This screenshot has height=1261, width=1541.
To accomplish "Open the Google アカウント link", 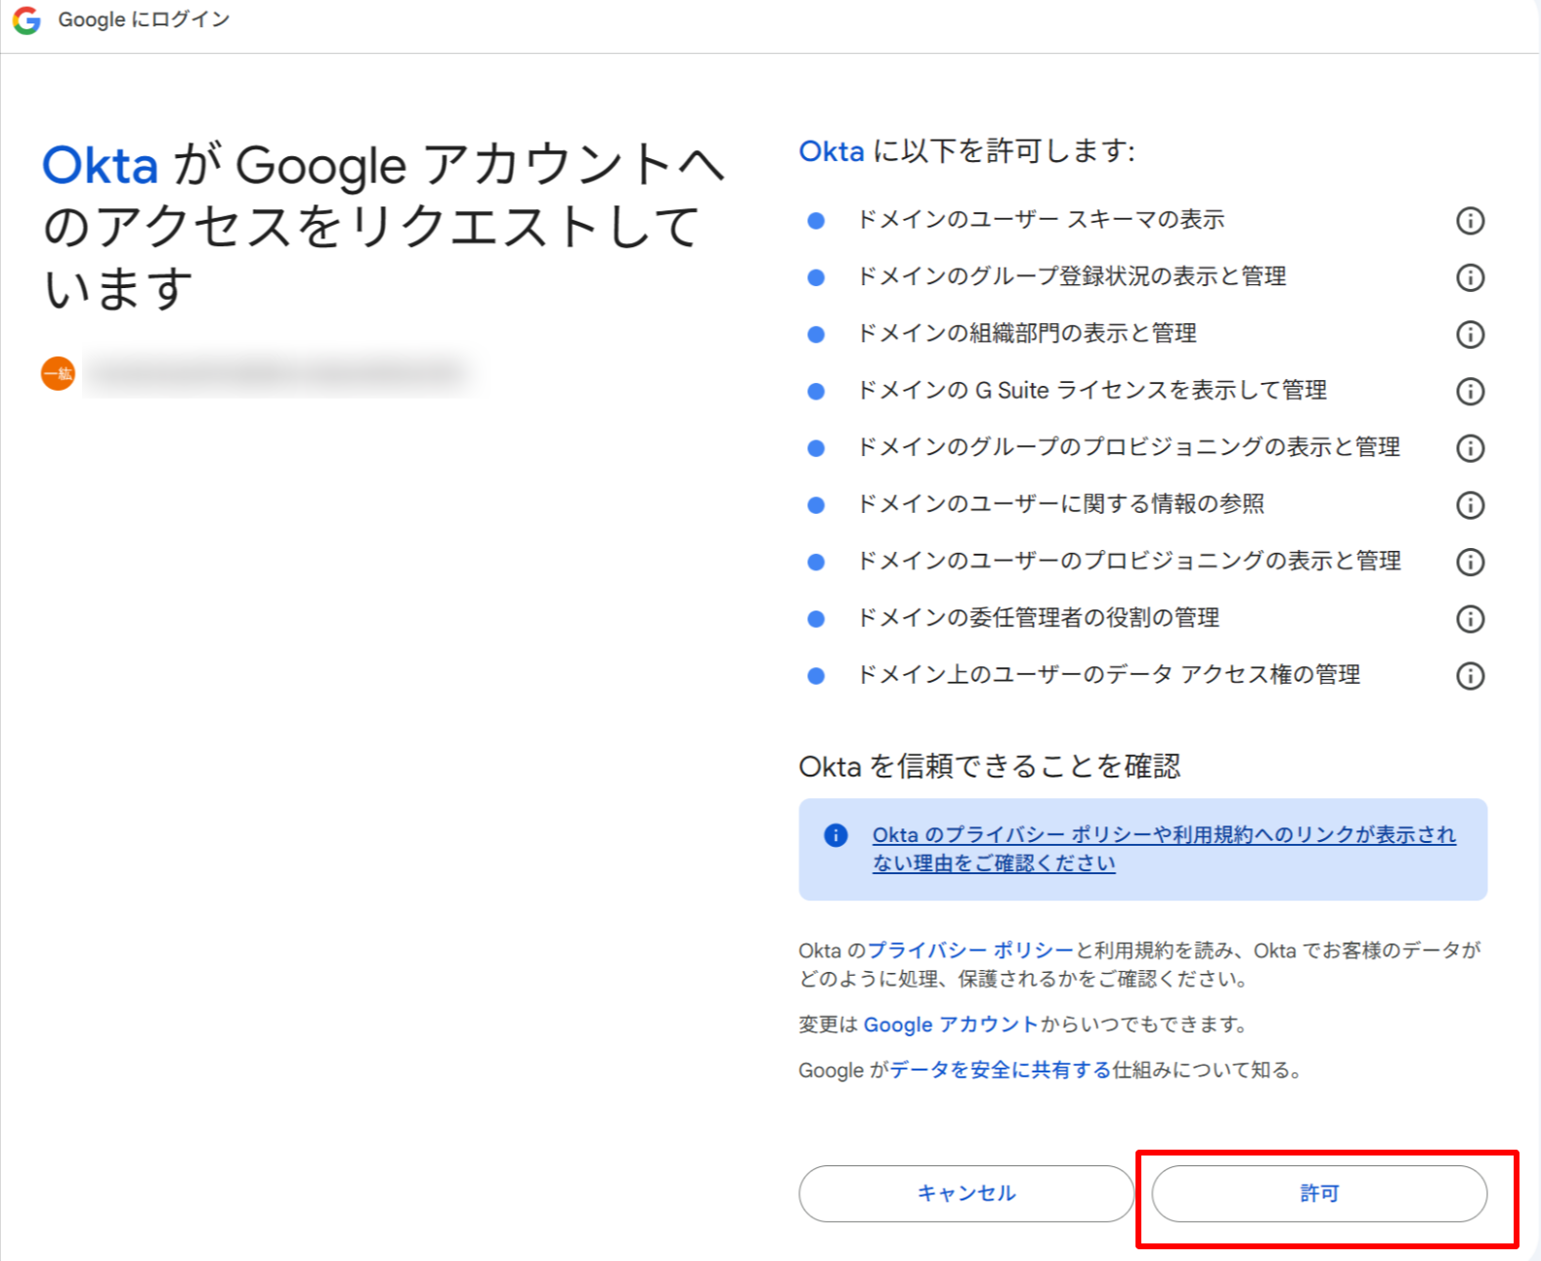I will pos(951,1025).
